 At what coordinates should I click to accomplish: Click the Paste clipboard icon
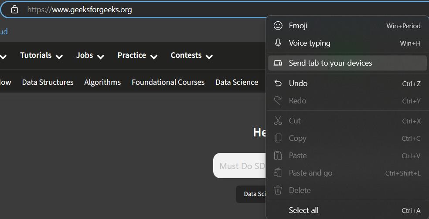[x=278, y=156]
